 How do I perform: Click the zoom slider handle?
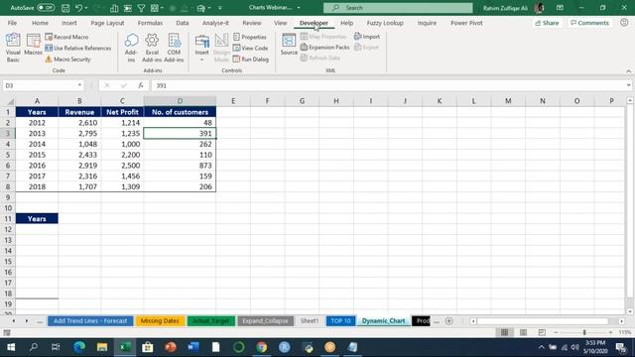click(x=584, y=332)
